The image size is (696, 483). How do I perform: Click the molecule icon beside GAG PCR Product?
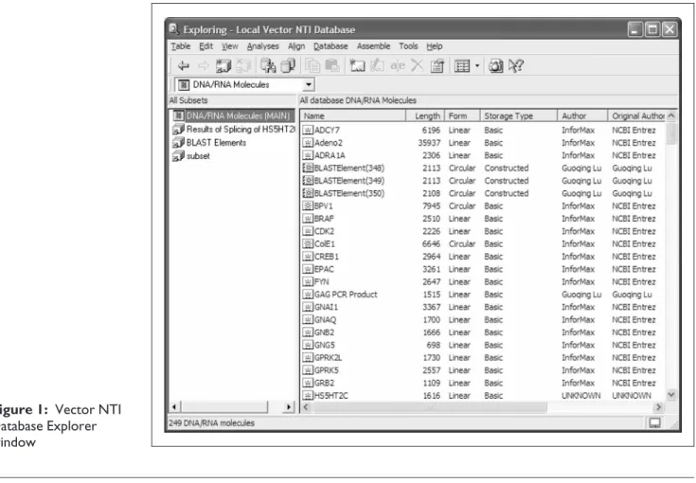point(308,295)
